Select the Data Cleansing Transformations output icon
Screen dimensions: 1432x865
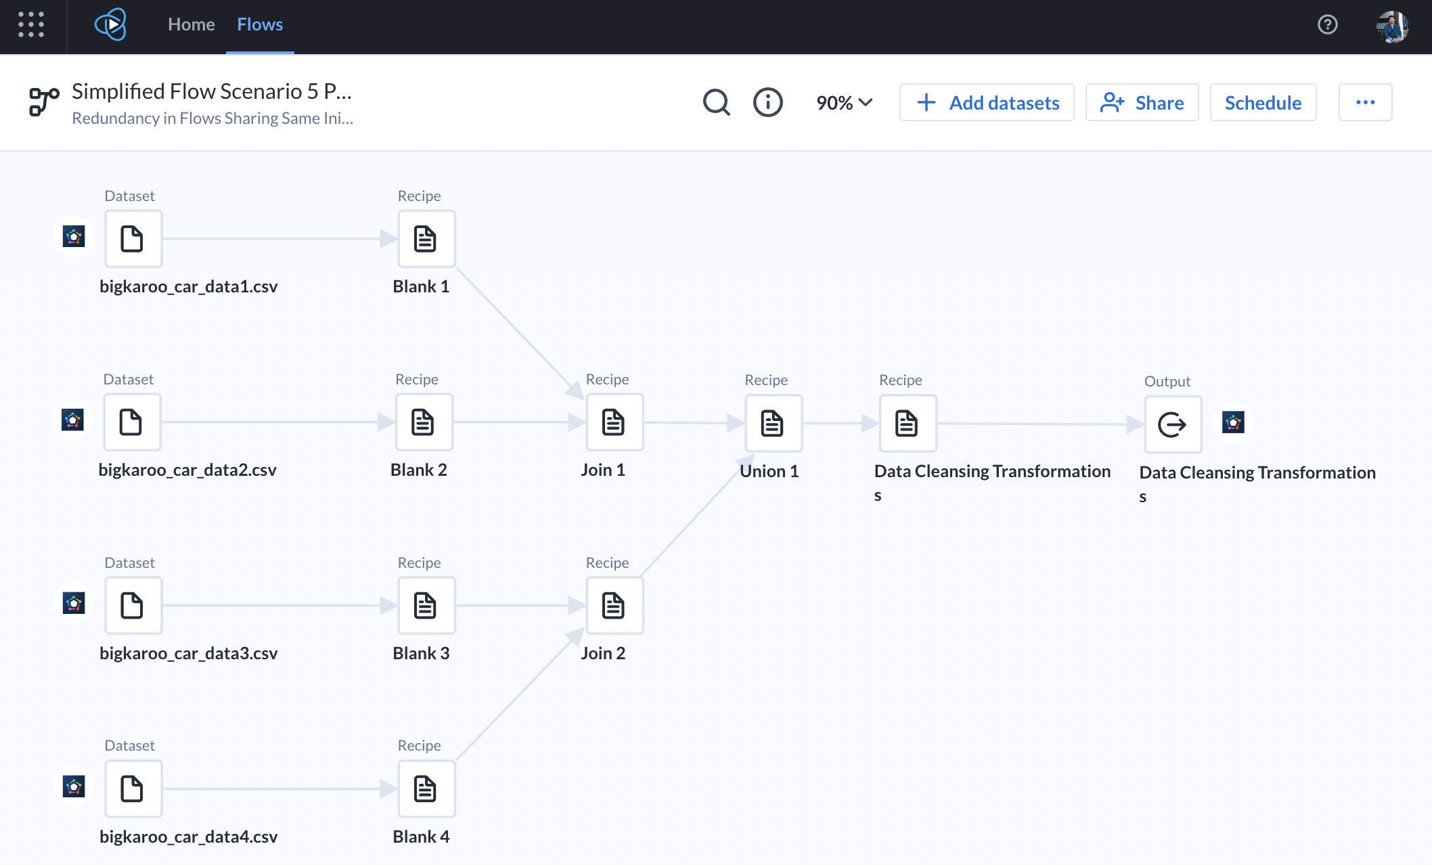[1171, 425]
